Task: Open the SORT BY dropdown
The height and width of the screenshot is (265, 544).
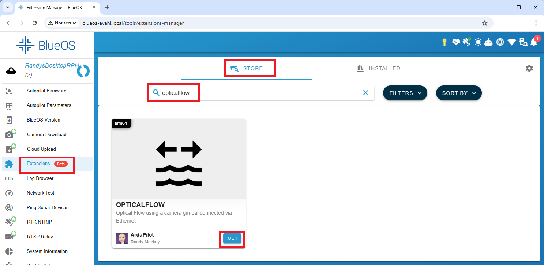Action: (x=458, y=93)
